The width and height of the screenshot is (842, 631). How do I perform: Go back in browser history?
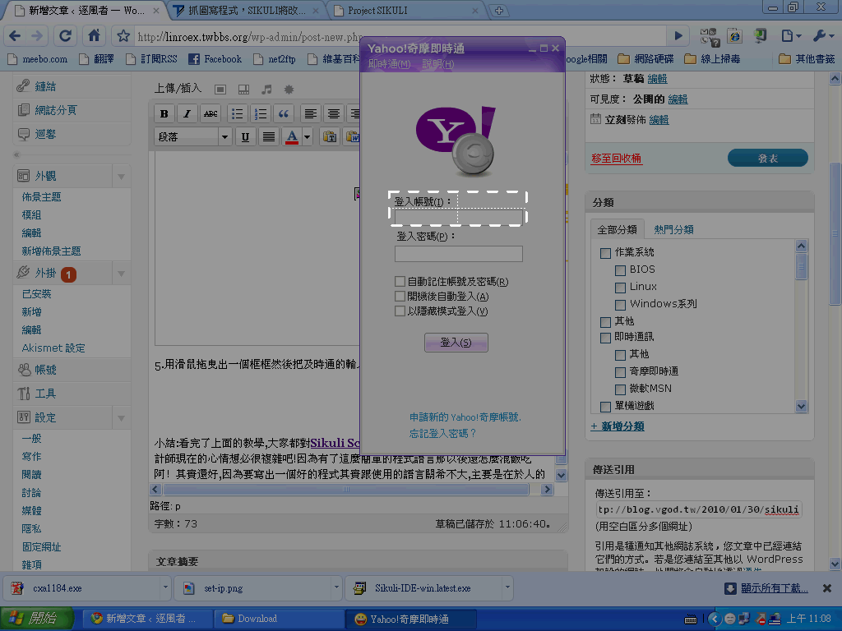click(x=15, y=36)
